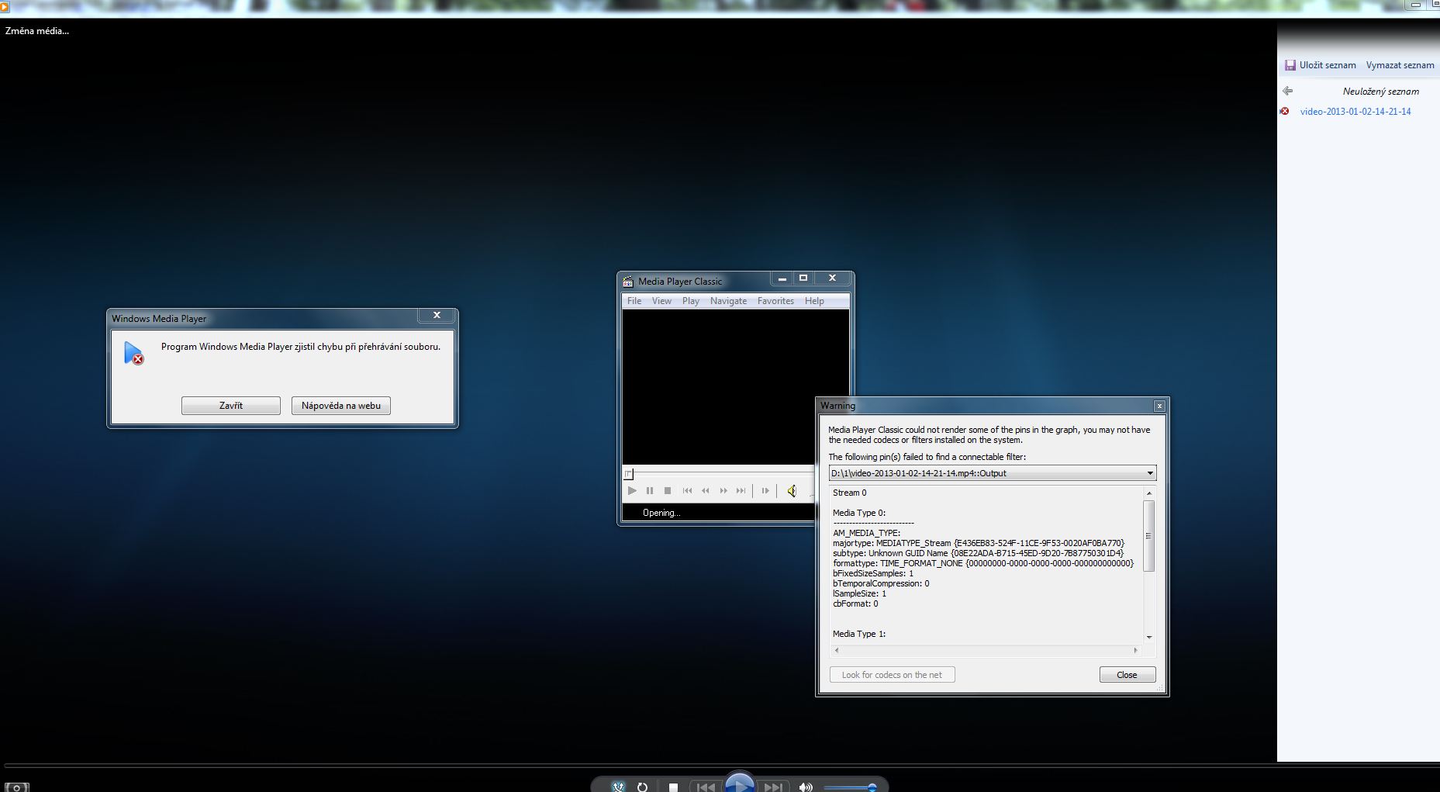Viewport: 1440px width, 792px height.
Task: Click skip-forward icon in Media Player Classic
Action: (741, 490)
